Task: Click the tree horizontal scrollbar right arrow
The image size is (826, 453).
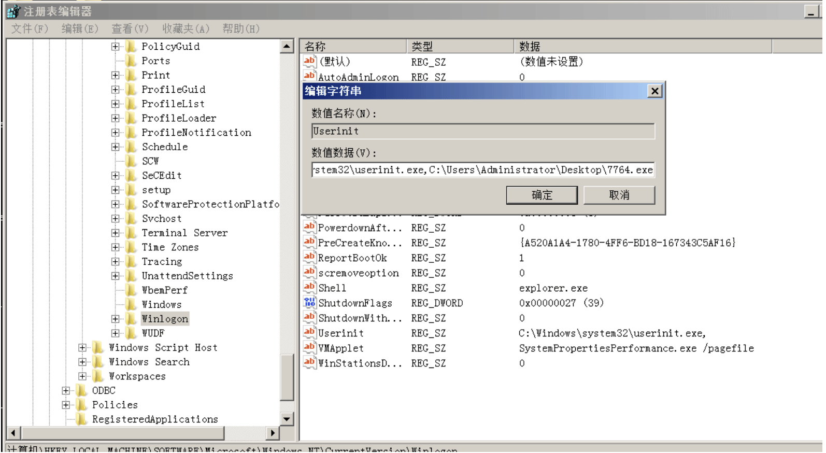Action: (273, 433)
